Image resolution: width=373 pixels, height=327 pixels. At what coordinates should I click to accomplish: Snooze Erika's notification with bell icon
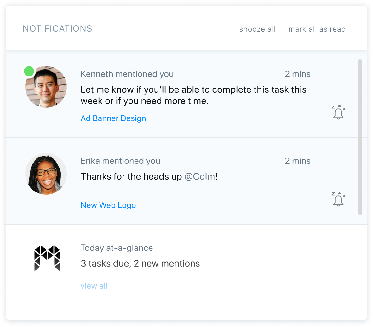[x=338, y=199]
